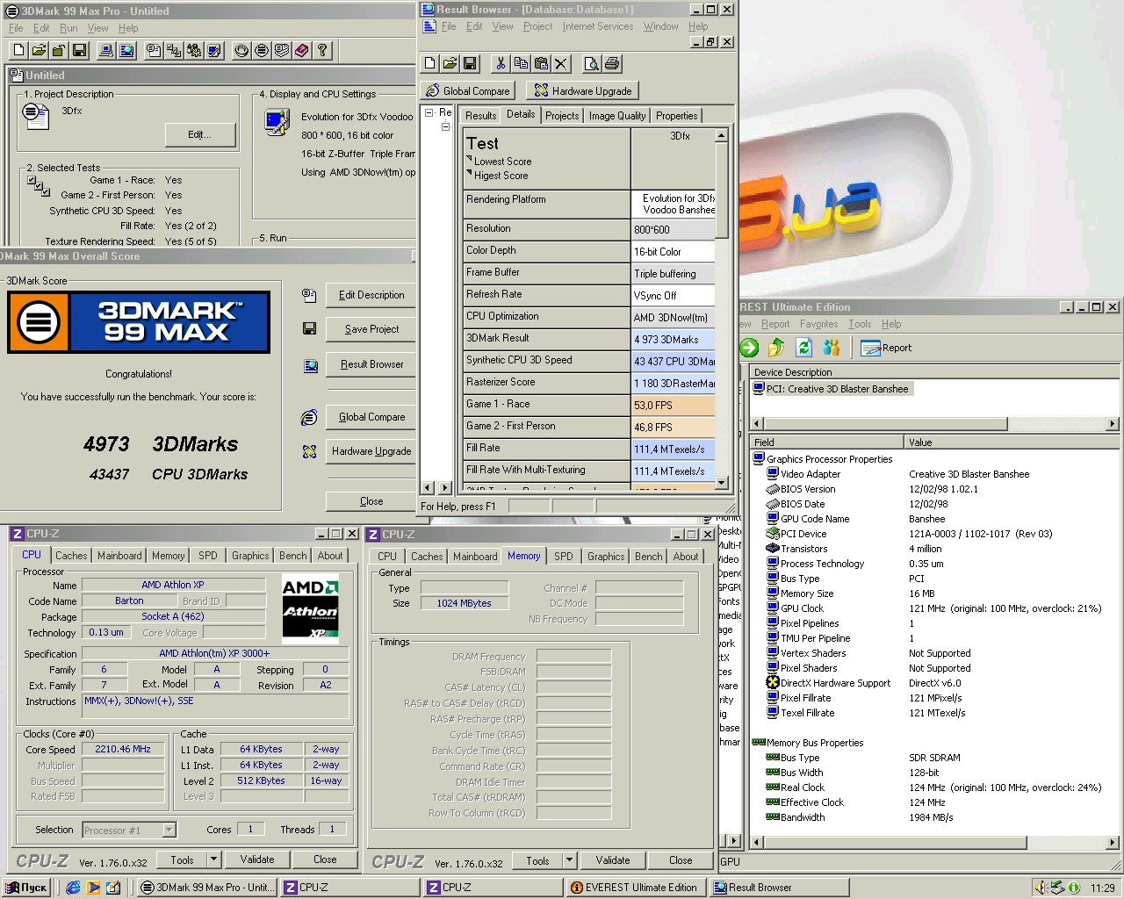Click Close button in score dialog
The height and width of the screenshot is (899, 1124).
[371, 501]
